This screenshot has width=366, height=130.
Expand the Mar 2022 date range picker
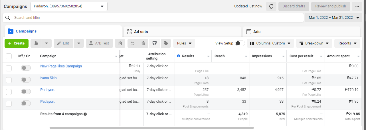point(333,18)
